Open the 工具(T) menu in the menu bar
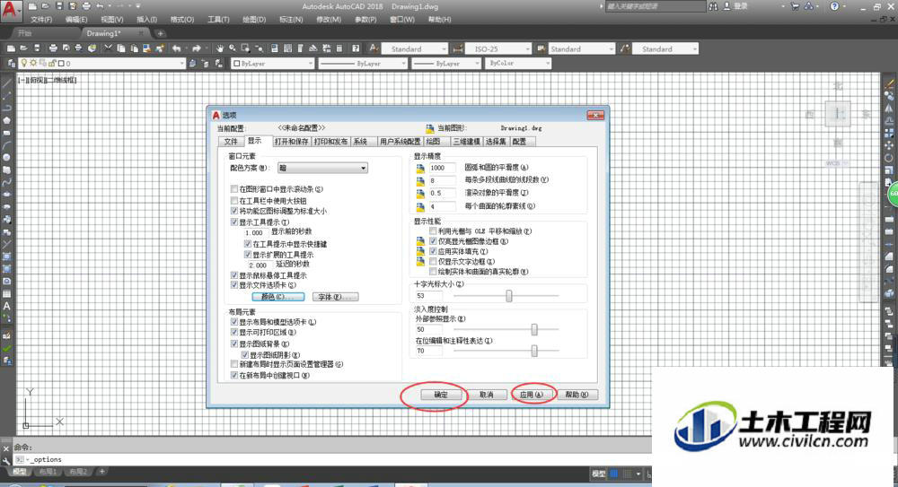Screen dimensions: 898x487 (218, 20)
